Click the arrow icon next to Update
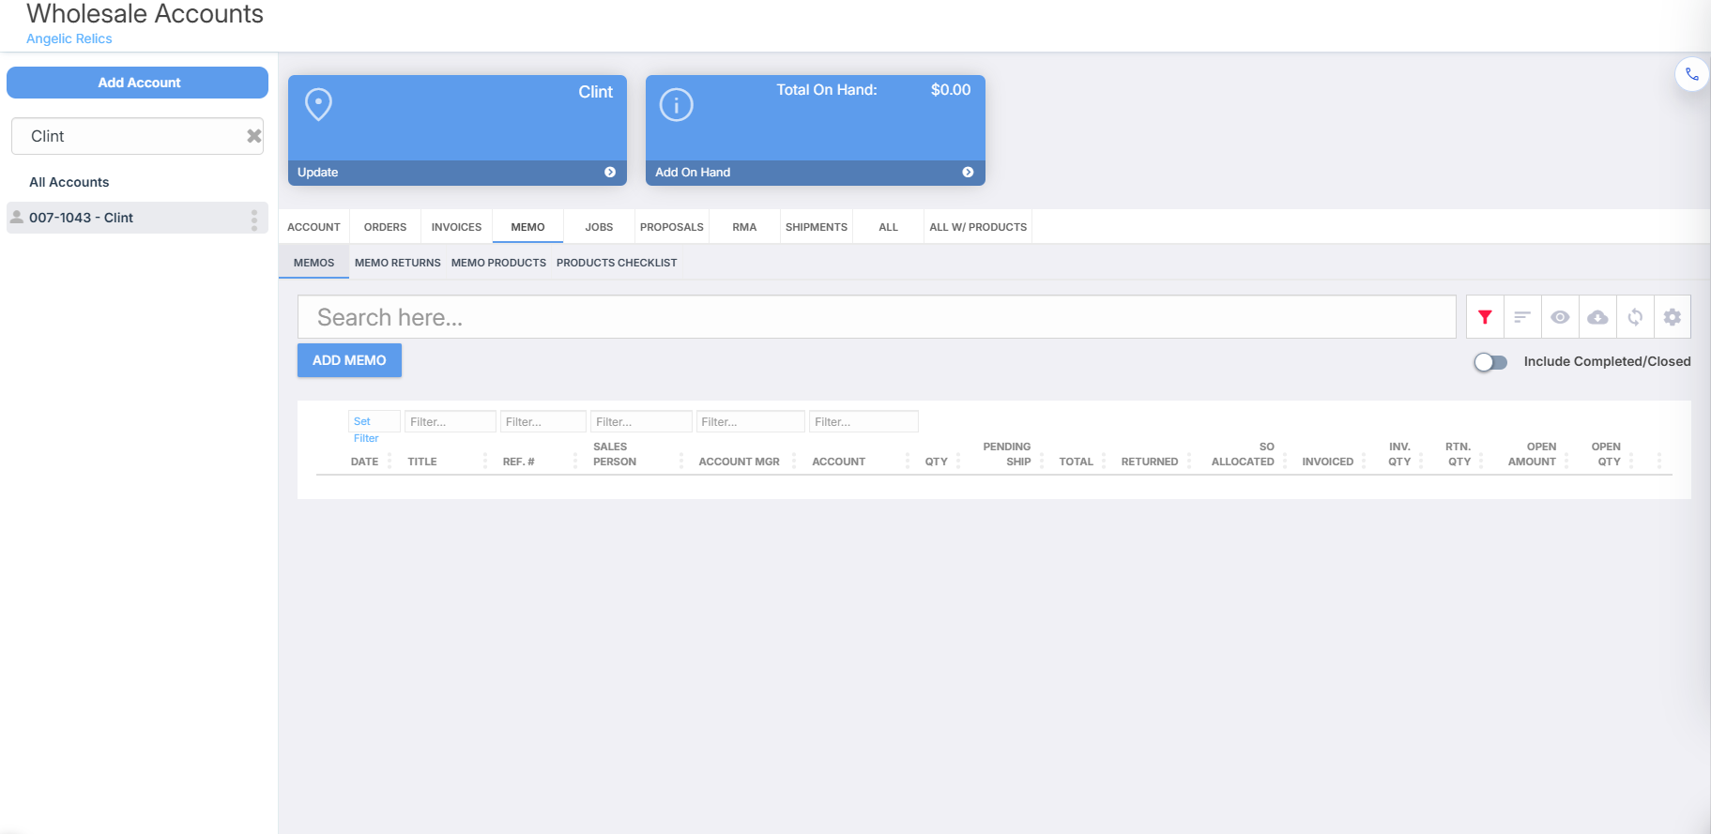 (610, 173)
